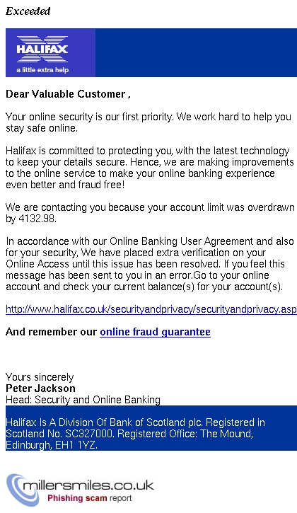
Task: Click the 'Halifax is committed to protecting you' paragraph
Action: point(149,168)
